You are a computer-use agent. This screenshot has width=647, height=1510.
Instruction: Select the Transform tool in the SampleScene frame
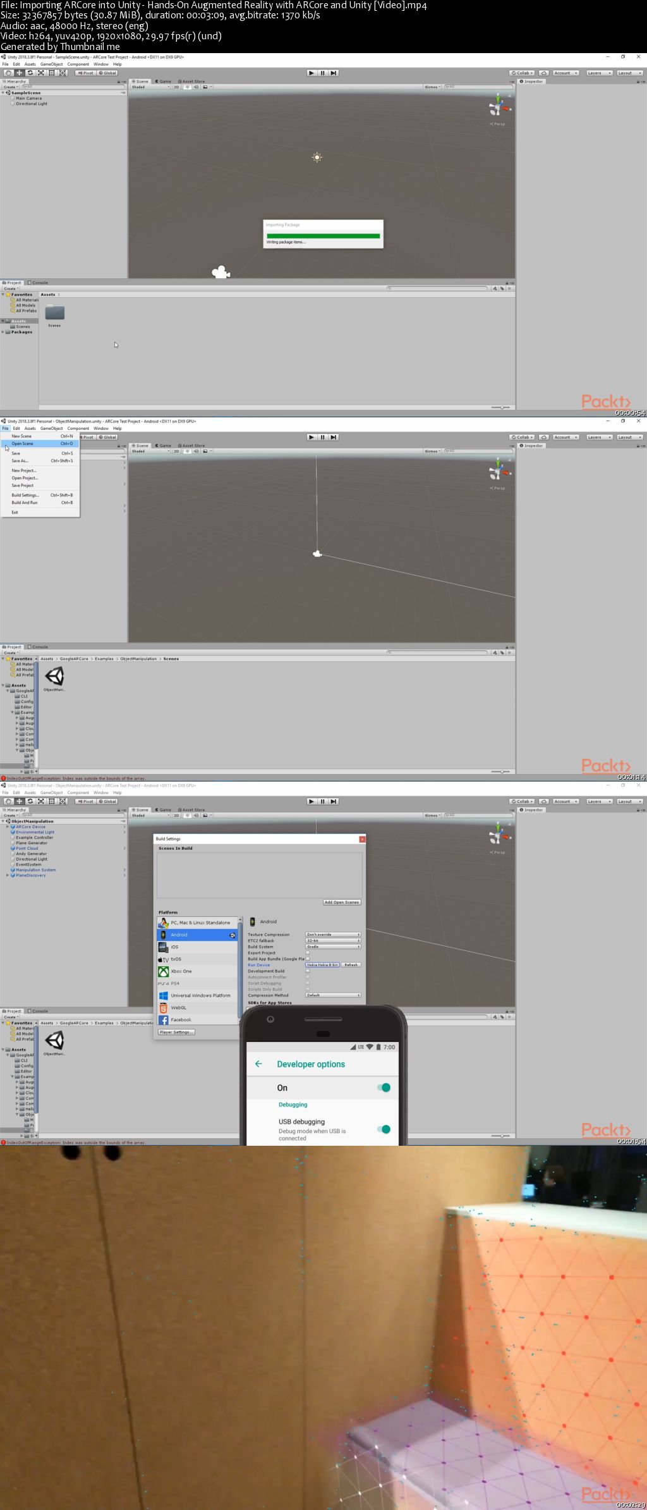tap(63, 73)
